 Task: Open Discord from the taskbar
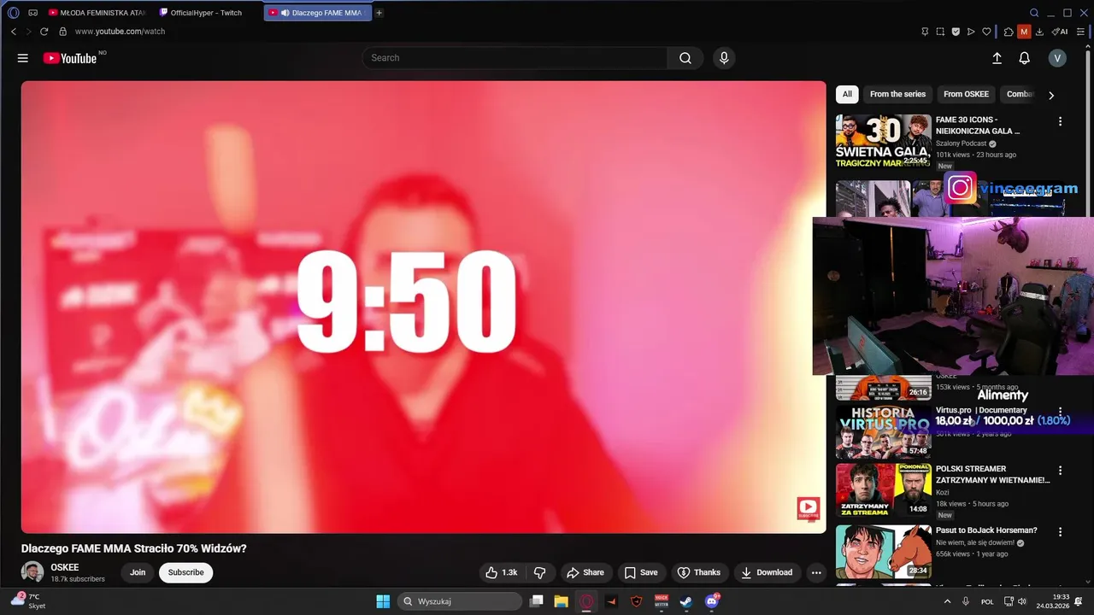[x=711, y=601]
